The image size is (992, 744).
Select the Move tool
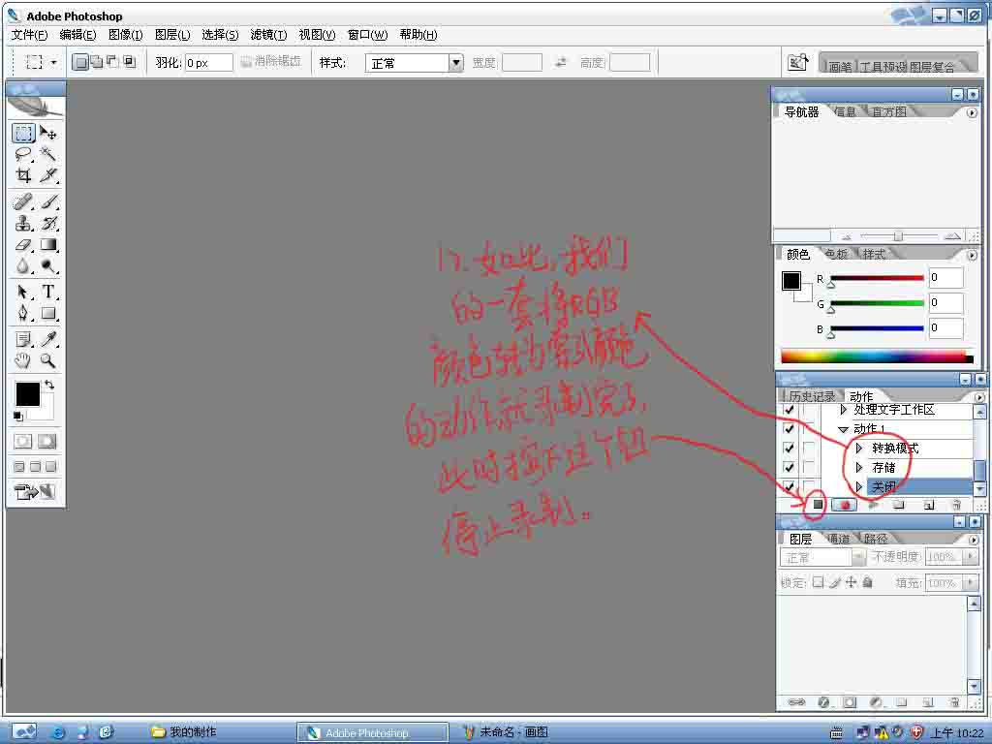point(47,134)
